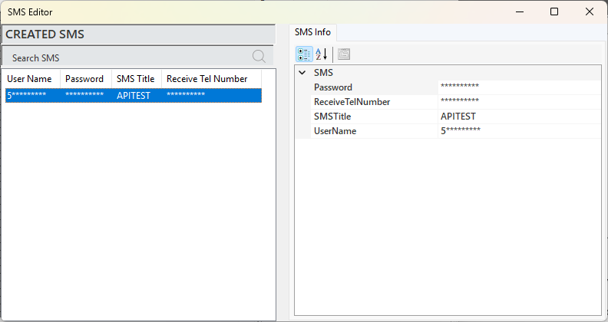Sort properties alphabetically with A-Z icon

pos(322,54)
